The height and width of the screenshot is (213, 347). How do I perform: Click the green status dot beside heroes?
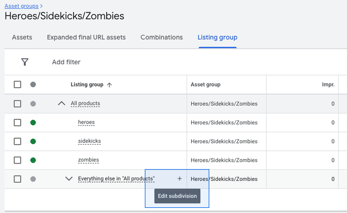click(x=33, y=122)
